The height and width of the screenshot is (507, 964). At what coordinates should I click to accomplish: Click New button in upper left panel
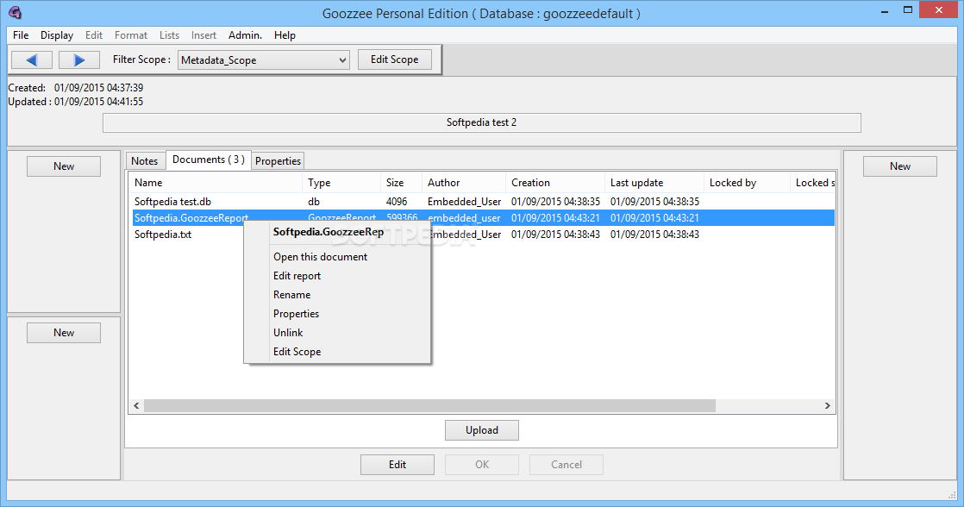[x=64, y=166]
